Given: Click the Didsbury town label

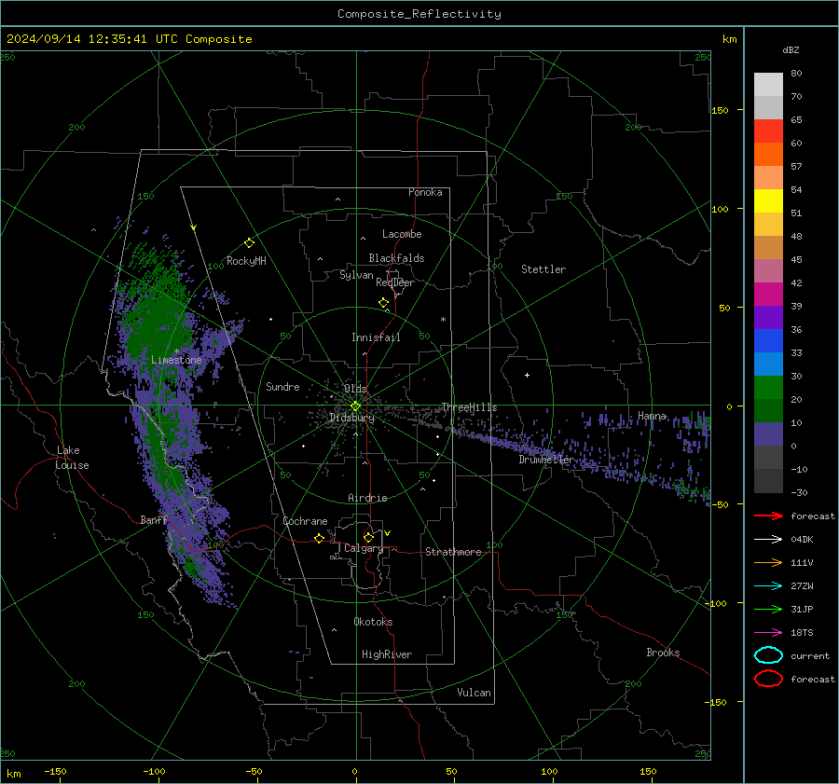Looking at the screenshot, I should tap(351, 418).
